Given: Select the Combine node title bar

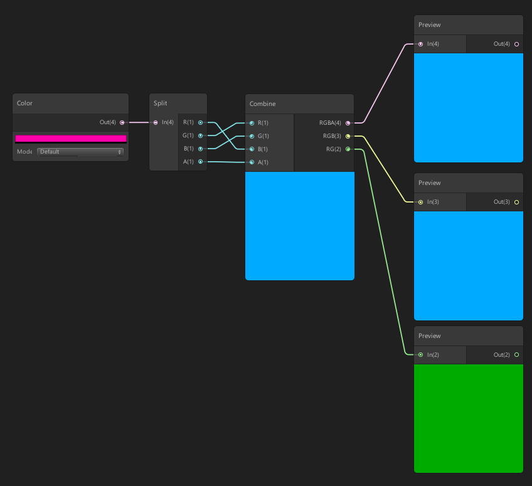Looking at the screenshot, I should tap(299, 104).
